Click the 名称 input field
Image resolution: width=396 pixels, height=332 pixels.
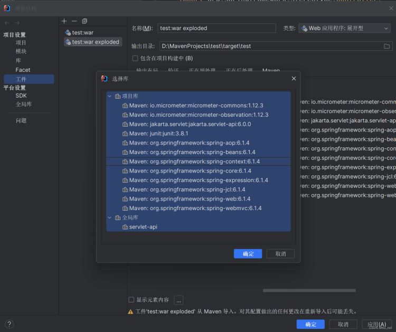pos(216,29)
